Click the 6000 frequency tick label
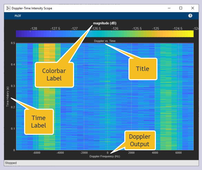Screen dimensions: 202x170 [178, 153]
